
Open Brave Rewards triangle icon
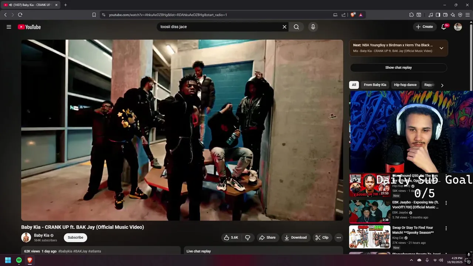[x=361, y=15]
